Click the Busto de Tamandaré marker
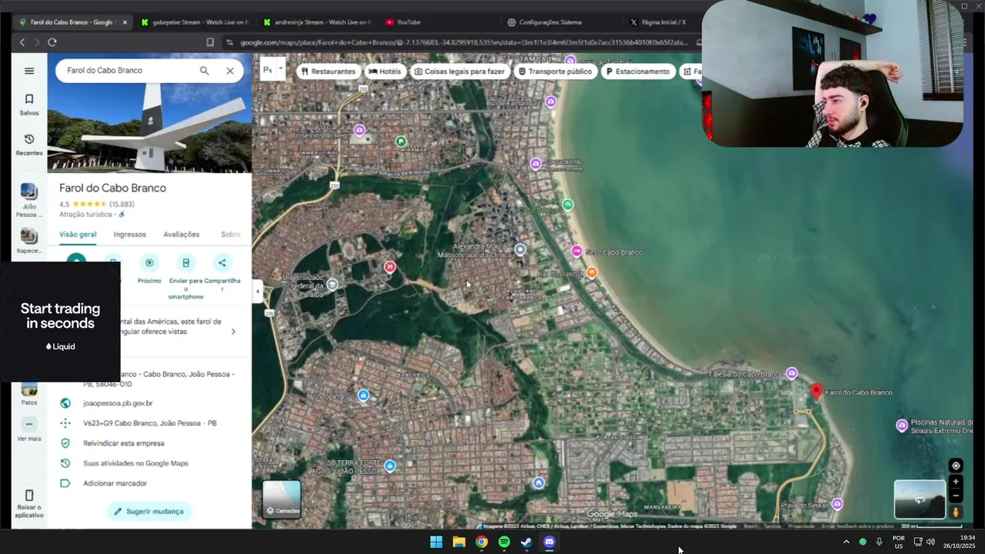This screenshot has width=985, height=554. click(x=550, y=102)
